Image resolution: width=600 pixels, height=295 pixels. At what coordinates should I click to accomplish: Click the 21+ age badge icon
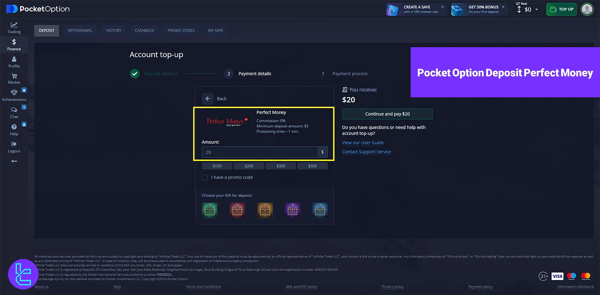(544, 276)
